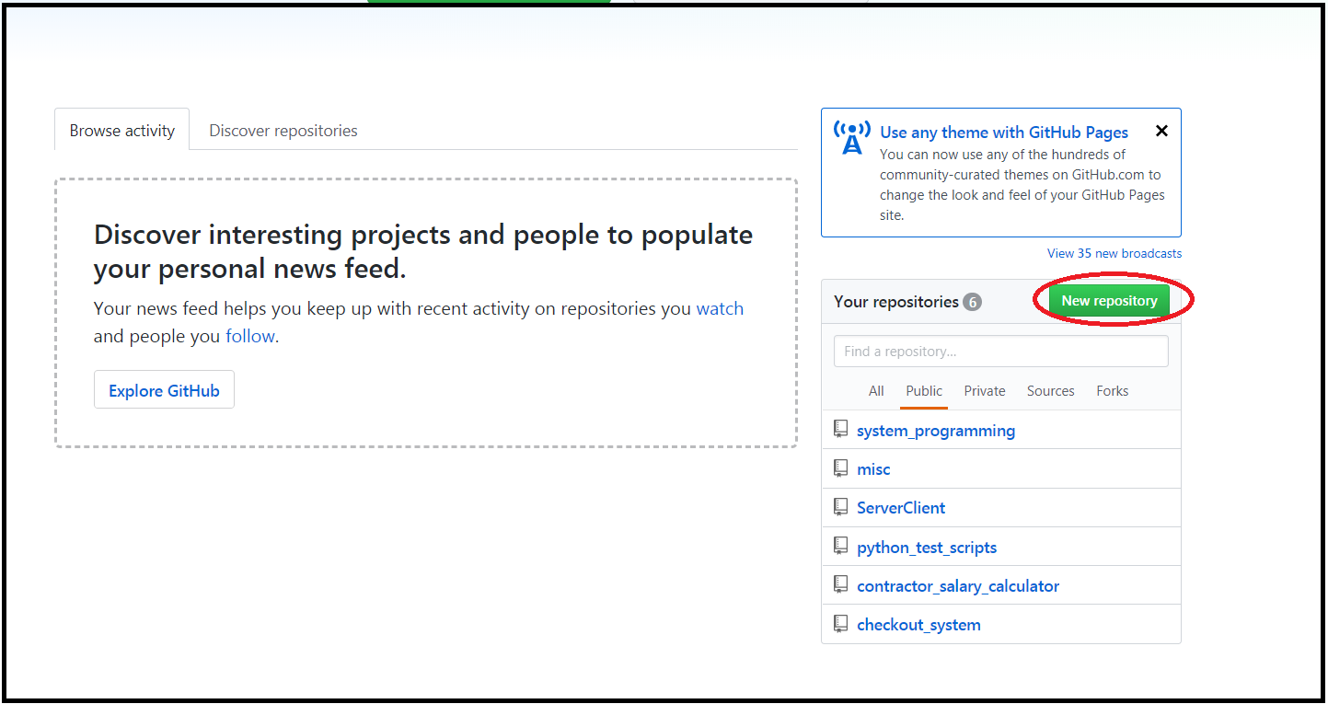Click the book icon next to misc
This screenshot has width=1328, height=704.
tap(840, 467)
